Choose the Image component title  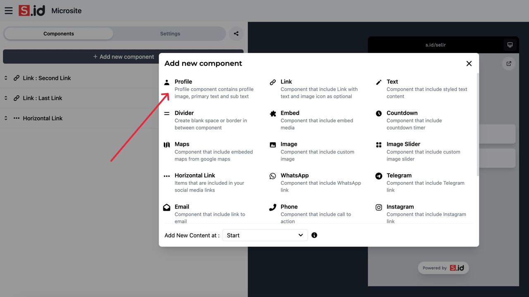pos(289,144)
